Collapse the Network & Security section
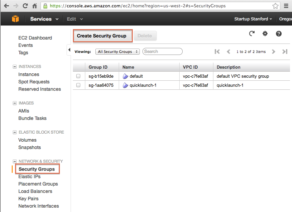Image resolution: width=292 pixels, height=212 pixels. (x=15, y=161)
